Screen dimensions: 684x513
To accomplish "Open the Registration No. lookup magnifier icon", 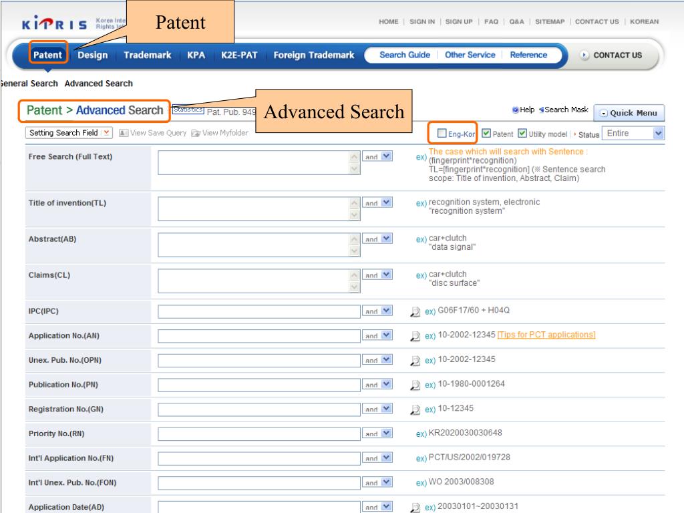I will click(415, 409).
